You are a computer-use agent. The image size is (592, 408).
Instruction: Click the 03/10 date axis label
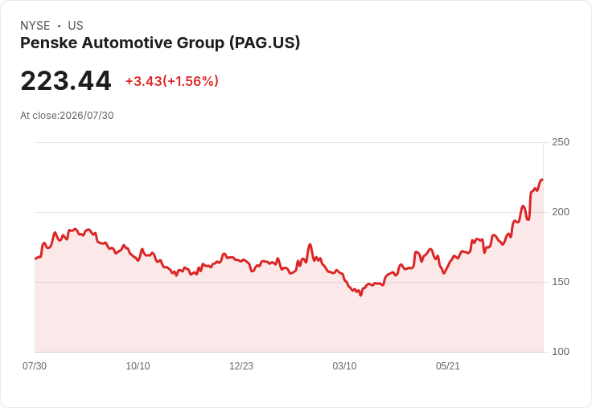pos(344,365)
